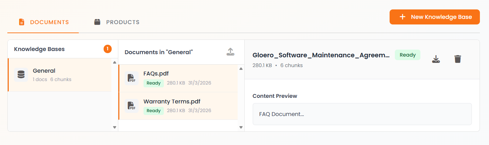Click the plus icon in New Knowledge Base
Screen dimensions: 489x145
point(403,17)
